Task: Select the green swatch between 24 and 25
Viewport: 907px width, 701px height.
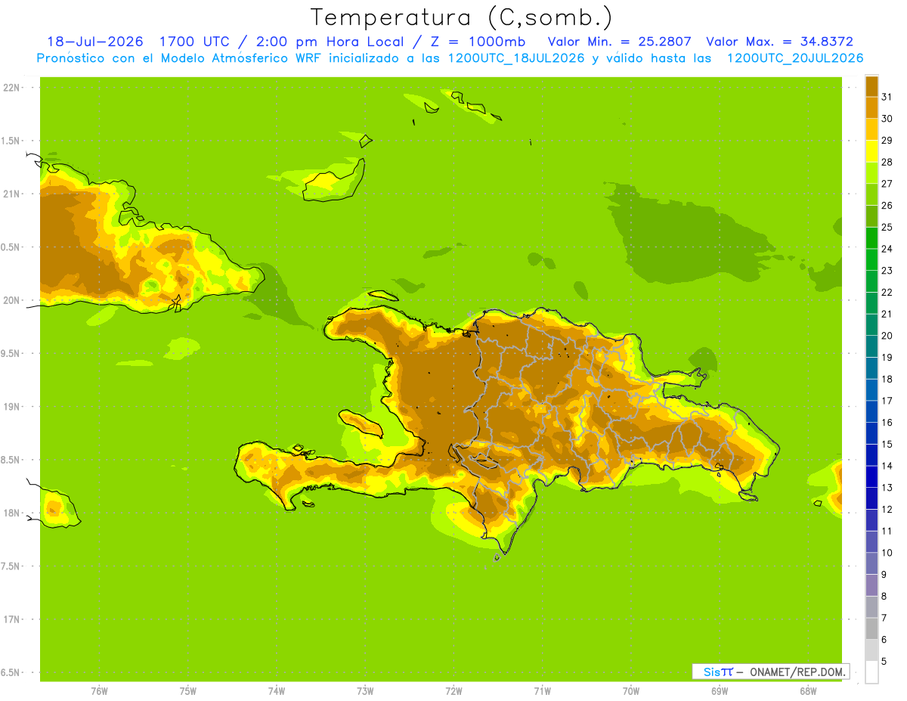Action: coord(871,238)
